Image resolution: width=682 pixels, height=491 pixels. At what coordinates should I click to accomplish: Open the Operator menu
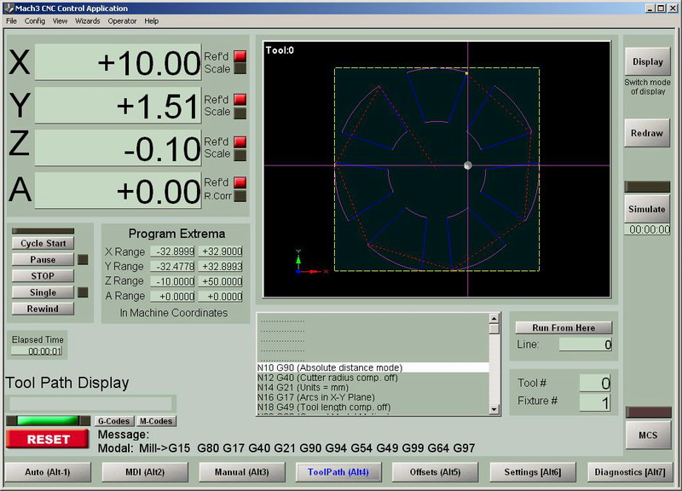point(122,20)
